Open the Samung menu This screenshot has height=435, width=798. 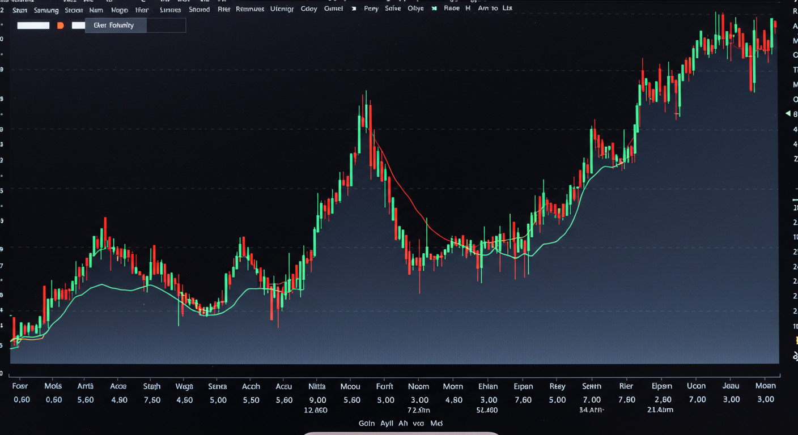pyautogui.click(x=46, y=10)
